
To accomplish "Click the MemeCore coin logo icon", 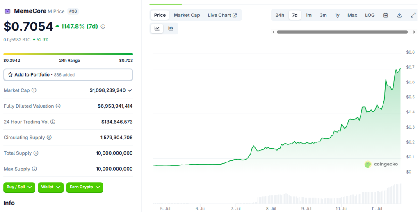I will 7,11.
